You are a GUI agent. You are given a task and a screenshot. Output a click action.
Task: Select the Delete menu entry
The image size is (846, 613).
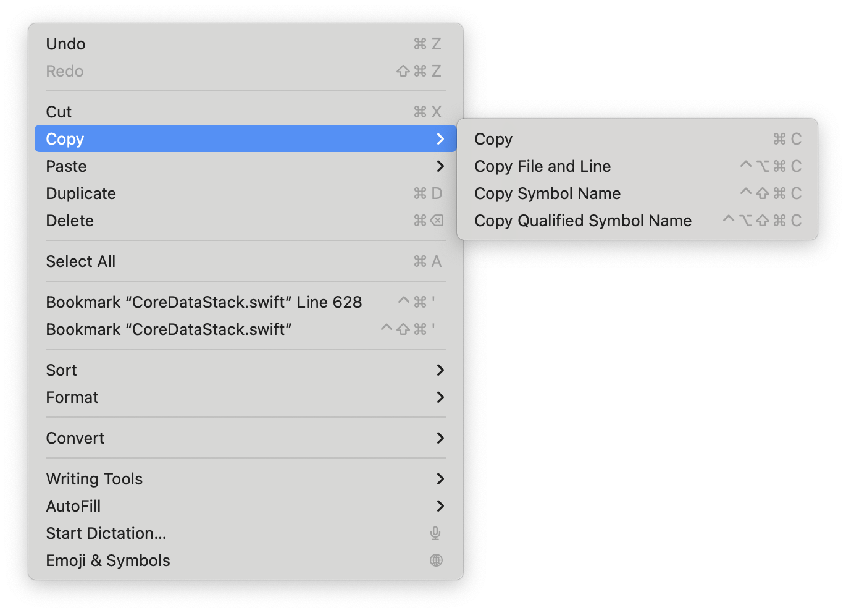70,221
